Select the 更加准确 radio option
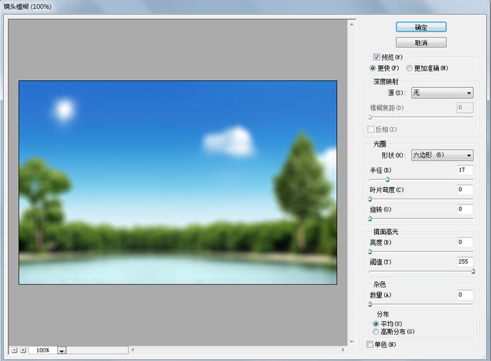The height and width of the screenshot is (361, 491). point(409,68)
